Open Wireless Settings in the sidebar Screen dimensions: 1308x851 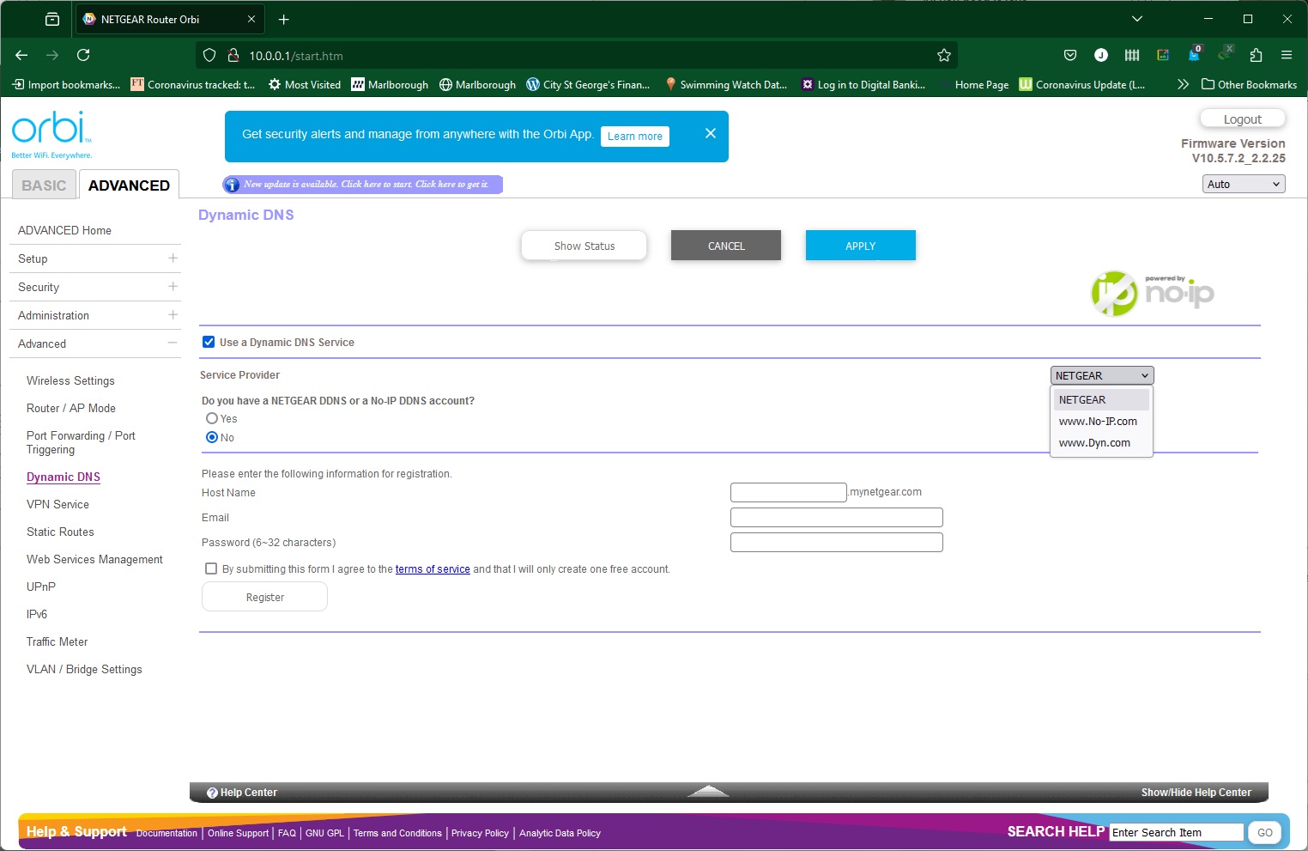(x=70, y=380)
